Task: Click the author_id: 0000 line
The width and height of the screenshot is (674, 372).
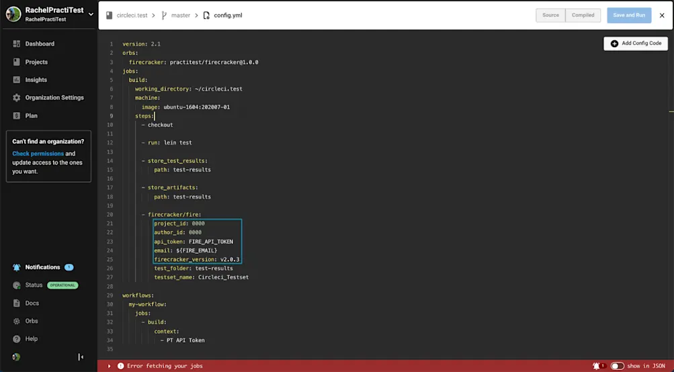Action: coord(177,232)
